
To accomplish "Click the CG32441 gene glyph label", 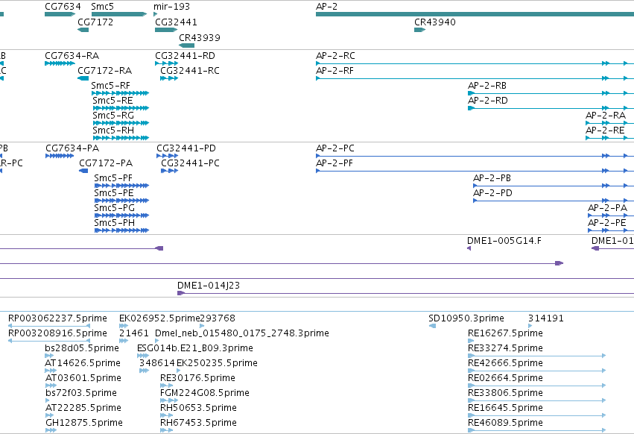I will [176, 22].
